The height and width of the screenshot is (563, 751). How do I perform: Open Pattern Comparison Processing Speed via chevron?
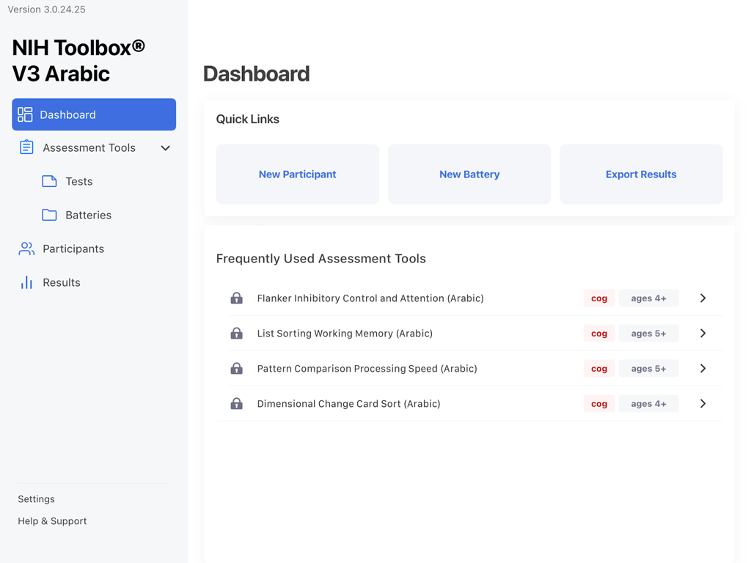tap(703, 368)
